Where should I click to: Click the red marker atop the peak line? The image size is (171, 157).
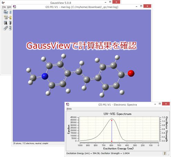point(112,120)
